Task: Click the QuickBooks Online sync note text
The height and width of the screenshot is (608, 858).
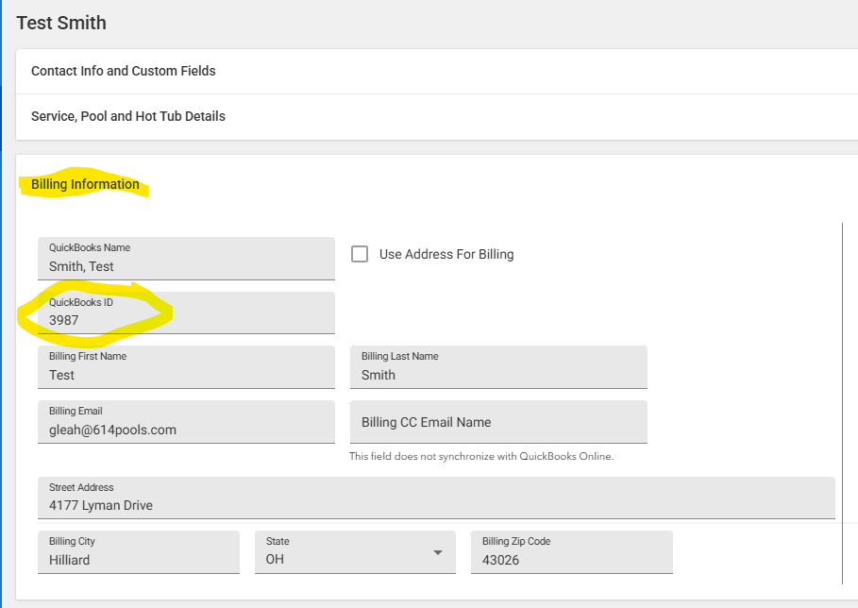Action: (480, 456)
